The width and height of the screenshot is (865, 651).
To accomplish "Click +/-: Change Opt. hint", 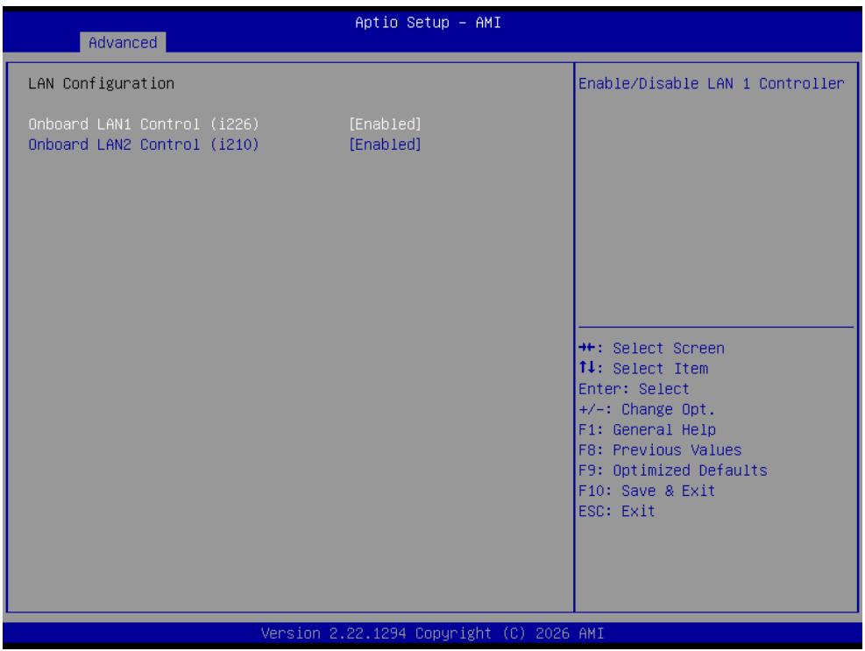I will click(647, 409).
